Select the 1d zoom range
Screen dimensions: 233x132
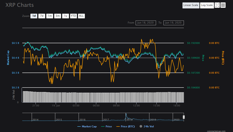(34, 16)
